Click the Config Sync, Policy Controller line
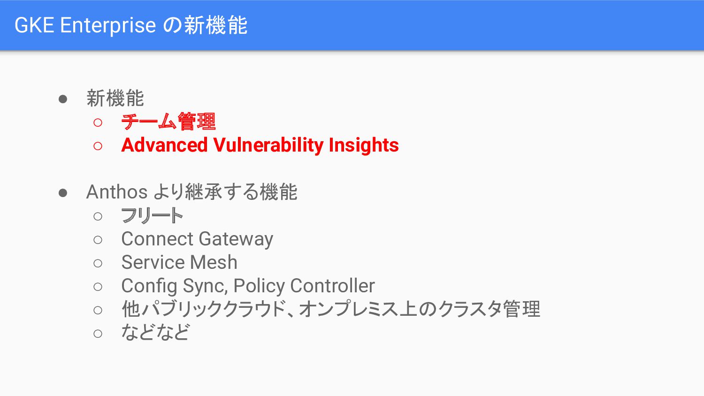 pyautogui.click(x=248, y=286)
